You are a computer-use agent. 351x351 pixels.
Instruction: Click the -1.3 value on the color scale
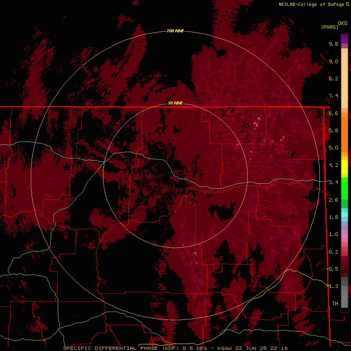click(x=332, y=286)
